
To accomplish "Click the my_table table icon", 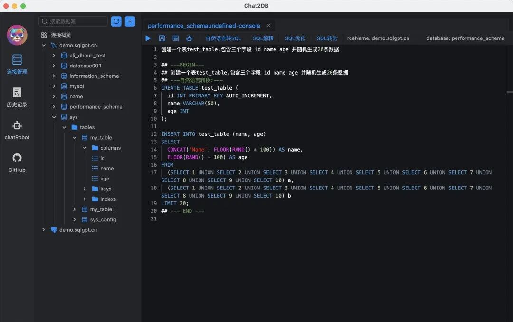I will click(x=85, y=137).
